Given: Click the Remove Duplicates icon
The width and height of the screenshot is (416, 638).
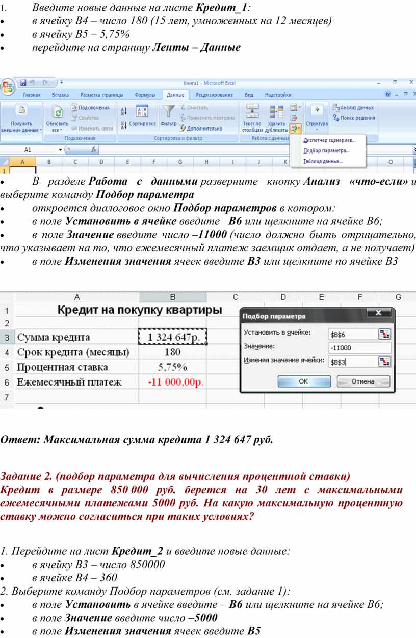Looking at the screenshot, I should click(x=276, y=111).
